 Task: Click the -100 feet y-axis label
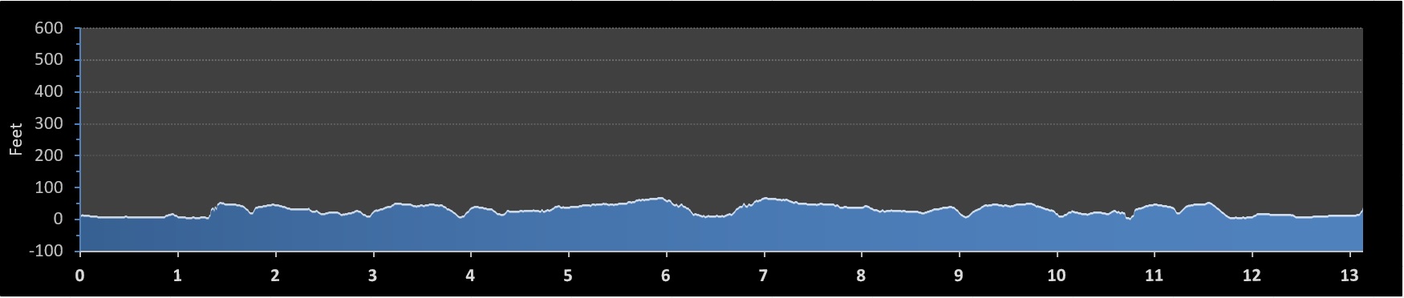point(46,251)
